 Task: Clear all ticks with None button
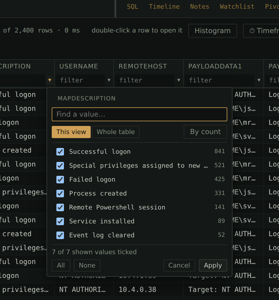[x=87, y=265]
